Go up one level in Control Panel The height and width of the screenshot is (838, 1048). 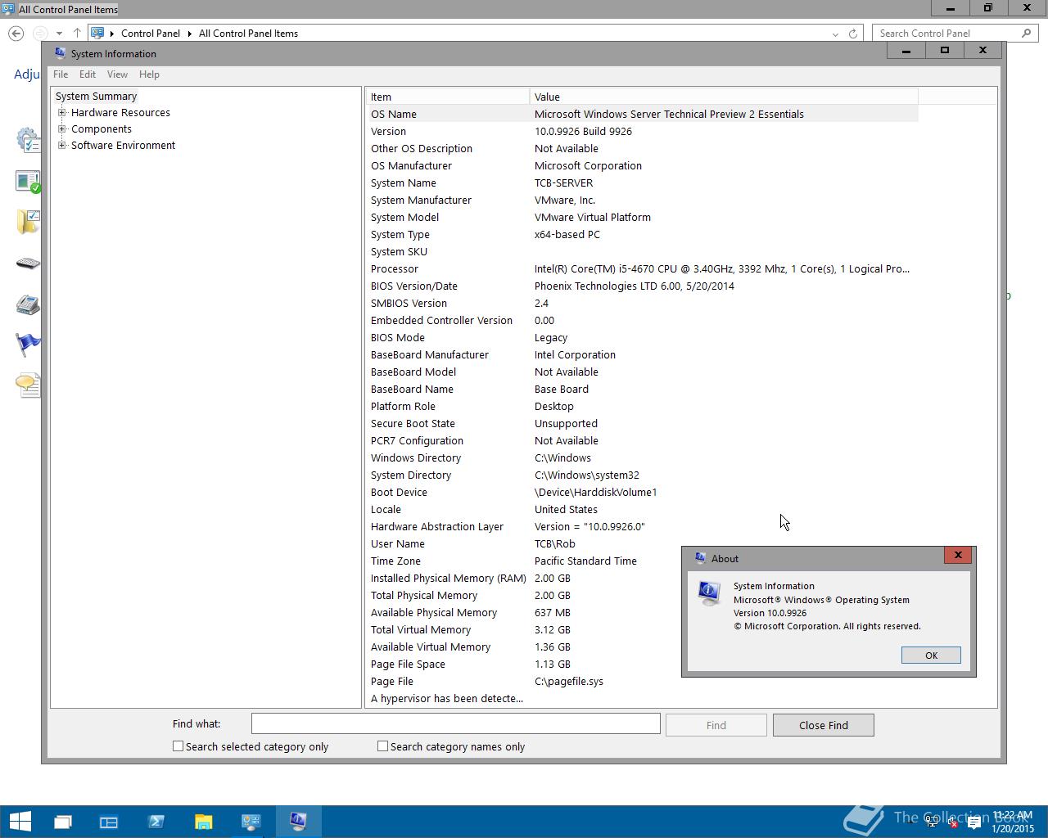click(77, 33)
